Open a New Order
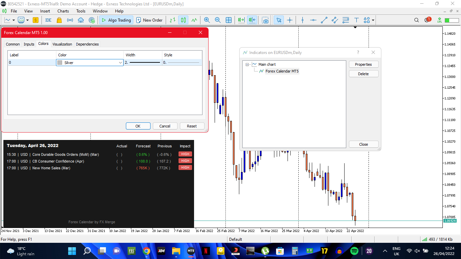This screenshot has width=461, height=259. (149, 20)
